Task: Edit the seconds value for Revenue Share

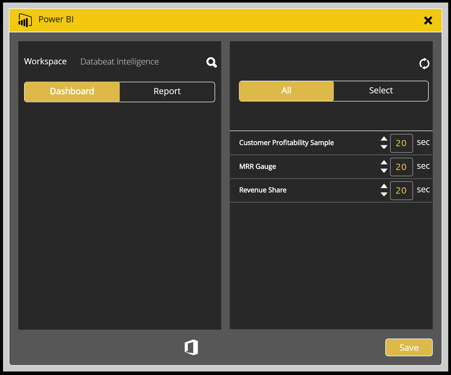Action: pos(401,190)
